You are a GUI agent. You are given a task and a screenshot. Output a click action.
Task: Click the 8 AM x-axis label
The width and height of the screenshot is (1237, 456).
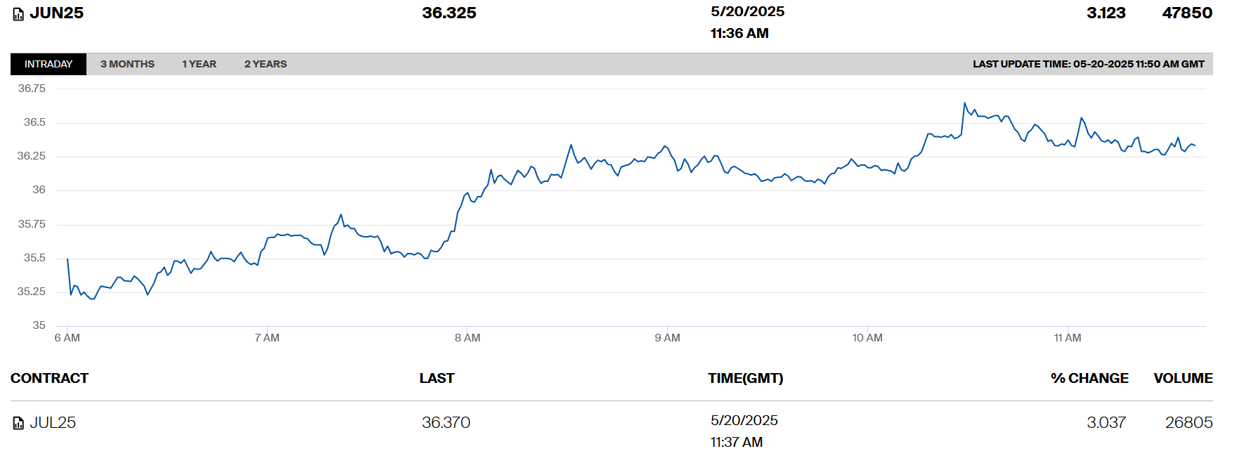467,338
